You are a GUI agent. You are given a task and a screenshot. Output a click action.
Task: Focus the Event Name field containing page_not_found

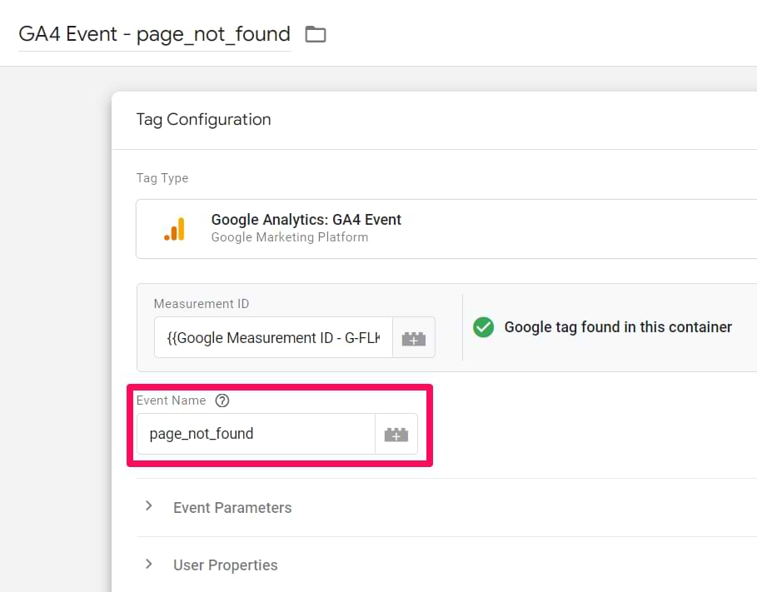tap(256, 434)
